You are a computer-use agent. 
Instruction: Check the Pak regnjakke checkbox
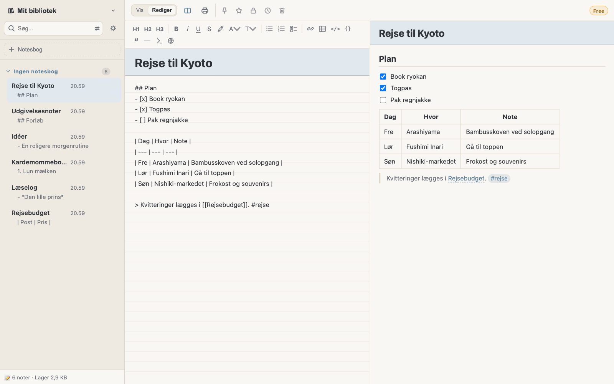pos(383,100)
